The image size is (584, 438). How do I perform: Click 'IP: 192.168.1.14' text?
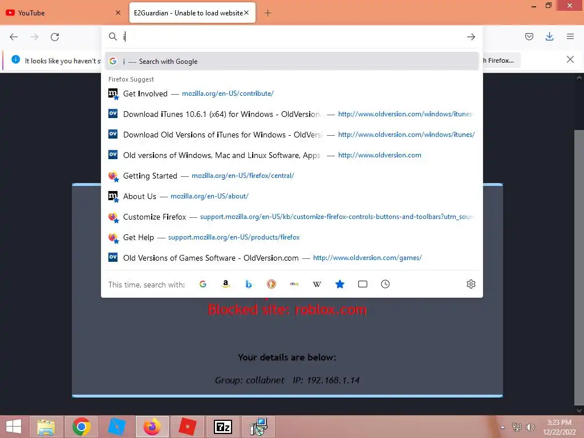click(326, 380)
